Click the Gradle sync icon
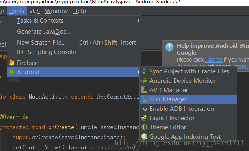249x151 pixels. click(x=144, y=71)
